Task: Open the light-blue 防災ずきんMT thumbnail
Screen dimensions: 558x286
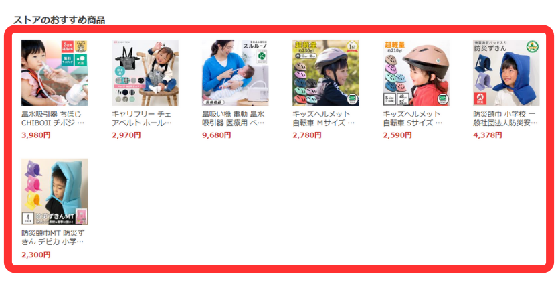Action: click(x=55, y=192)
